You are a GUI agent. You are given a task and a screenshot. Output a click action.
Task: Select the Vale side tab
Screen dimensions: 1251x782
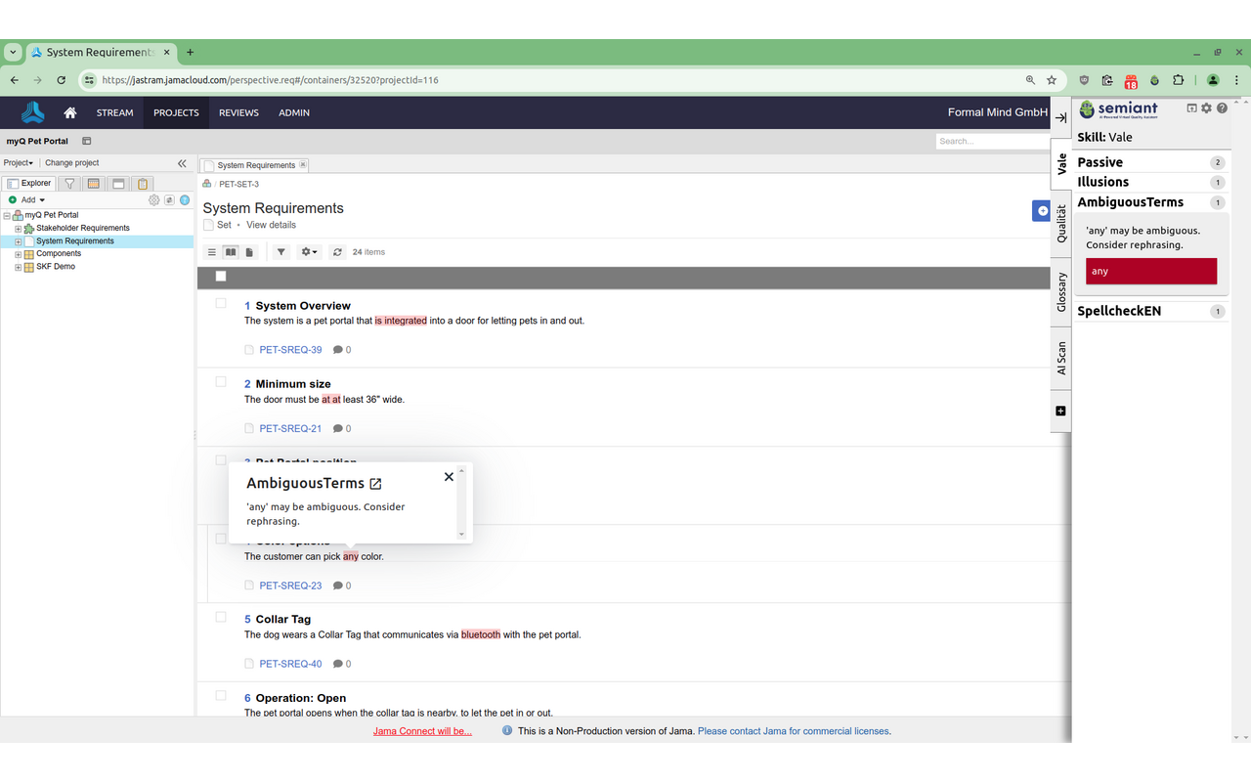tap(1061, 164)
